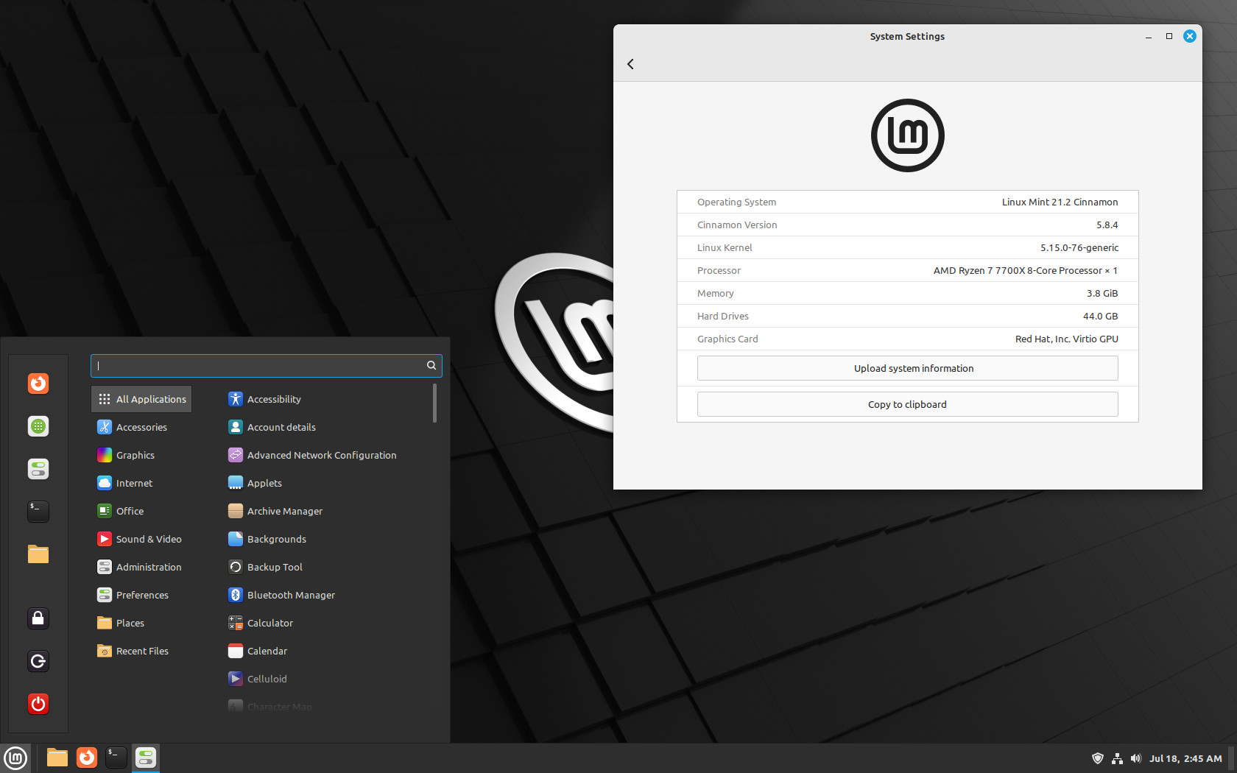The height and width of the screenshot is (773, 1237).
Task: Click the Copy to clipboard button
Action: (907, 404)
